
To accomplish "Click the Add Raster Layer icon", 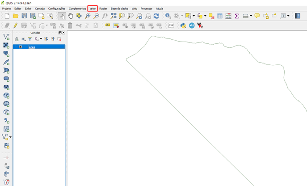I will click(x=6, y=45).
